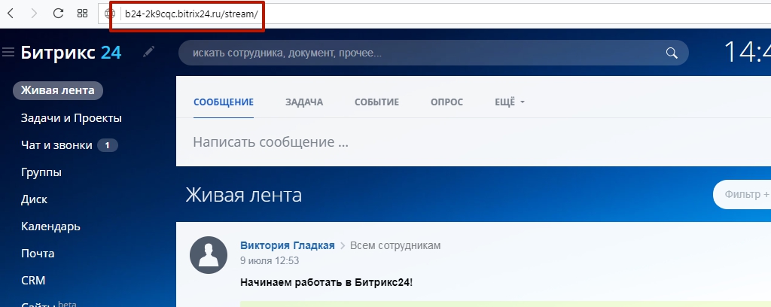Image resolution: width=771 pixels, height=307 pixels.
Task: Open Задачи и Проекты in sidebar
Action: click(72, 118)
